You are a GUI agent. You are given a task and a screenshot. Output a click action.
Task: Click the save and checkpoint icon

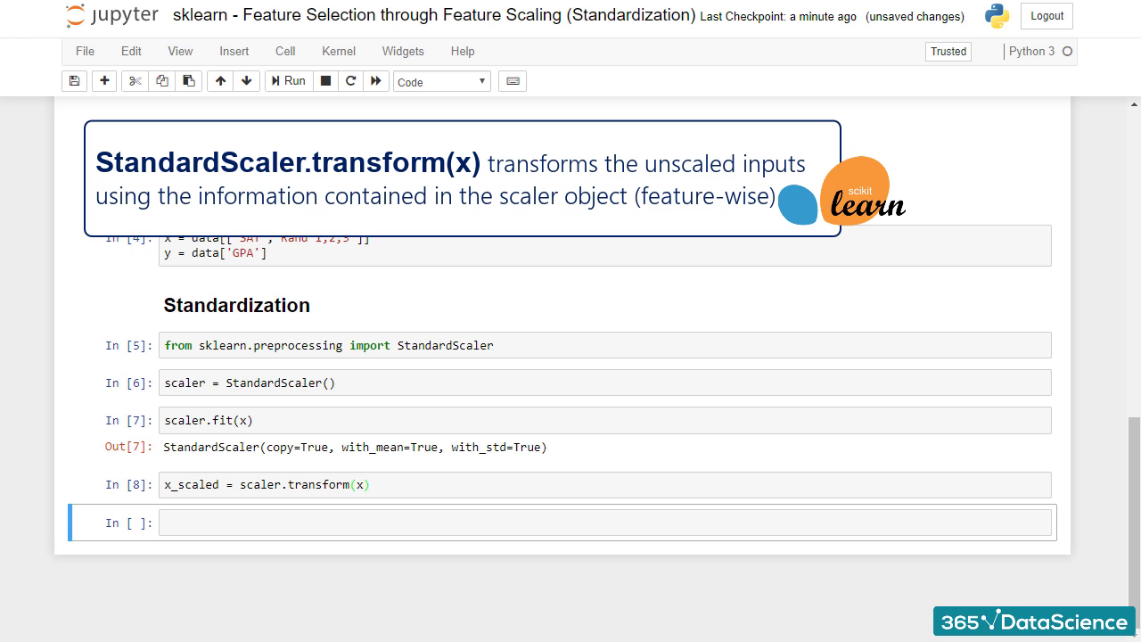click(75, 81)
